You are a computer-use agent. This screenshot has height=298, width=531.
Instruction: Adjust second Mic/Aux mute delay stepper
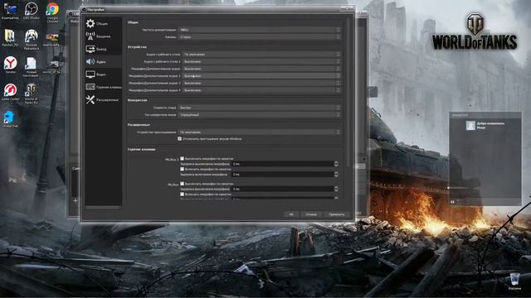336,189
